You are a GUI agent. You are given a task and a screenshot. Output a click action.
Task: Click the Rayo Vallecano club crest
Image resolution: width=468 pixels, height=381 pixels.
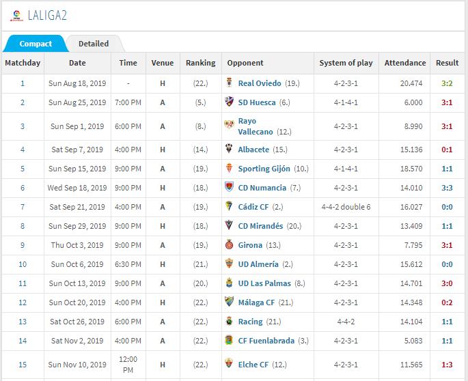pos(230,124)
